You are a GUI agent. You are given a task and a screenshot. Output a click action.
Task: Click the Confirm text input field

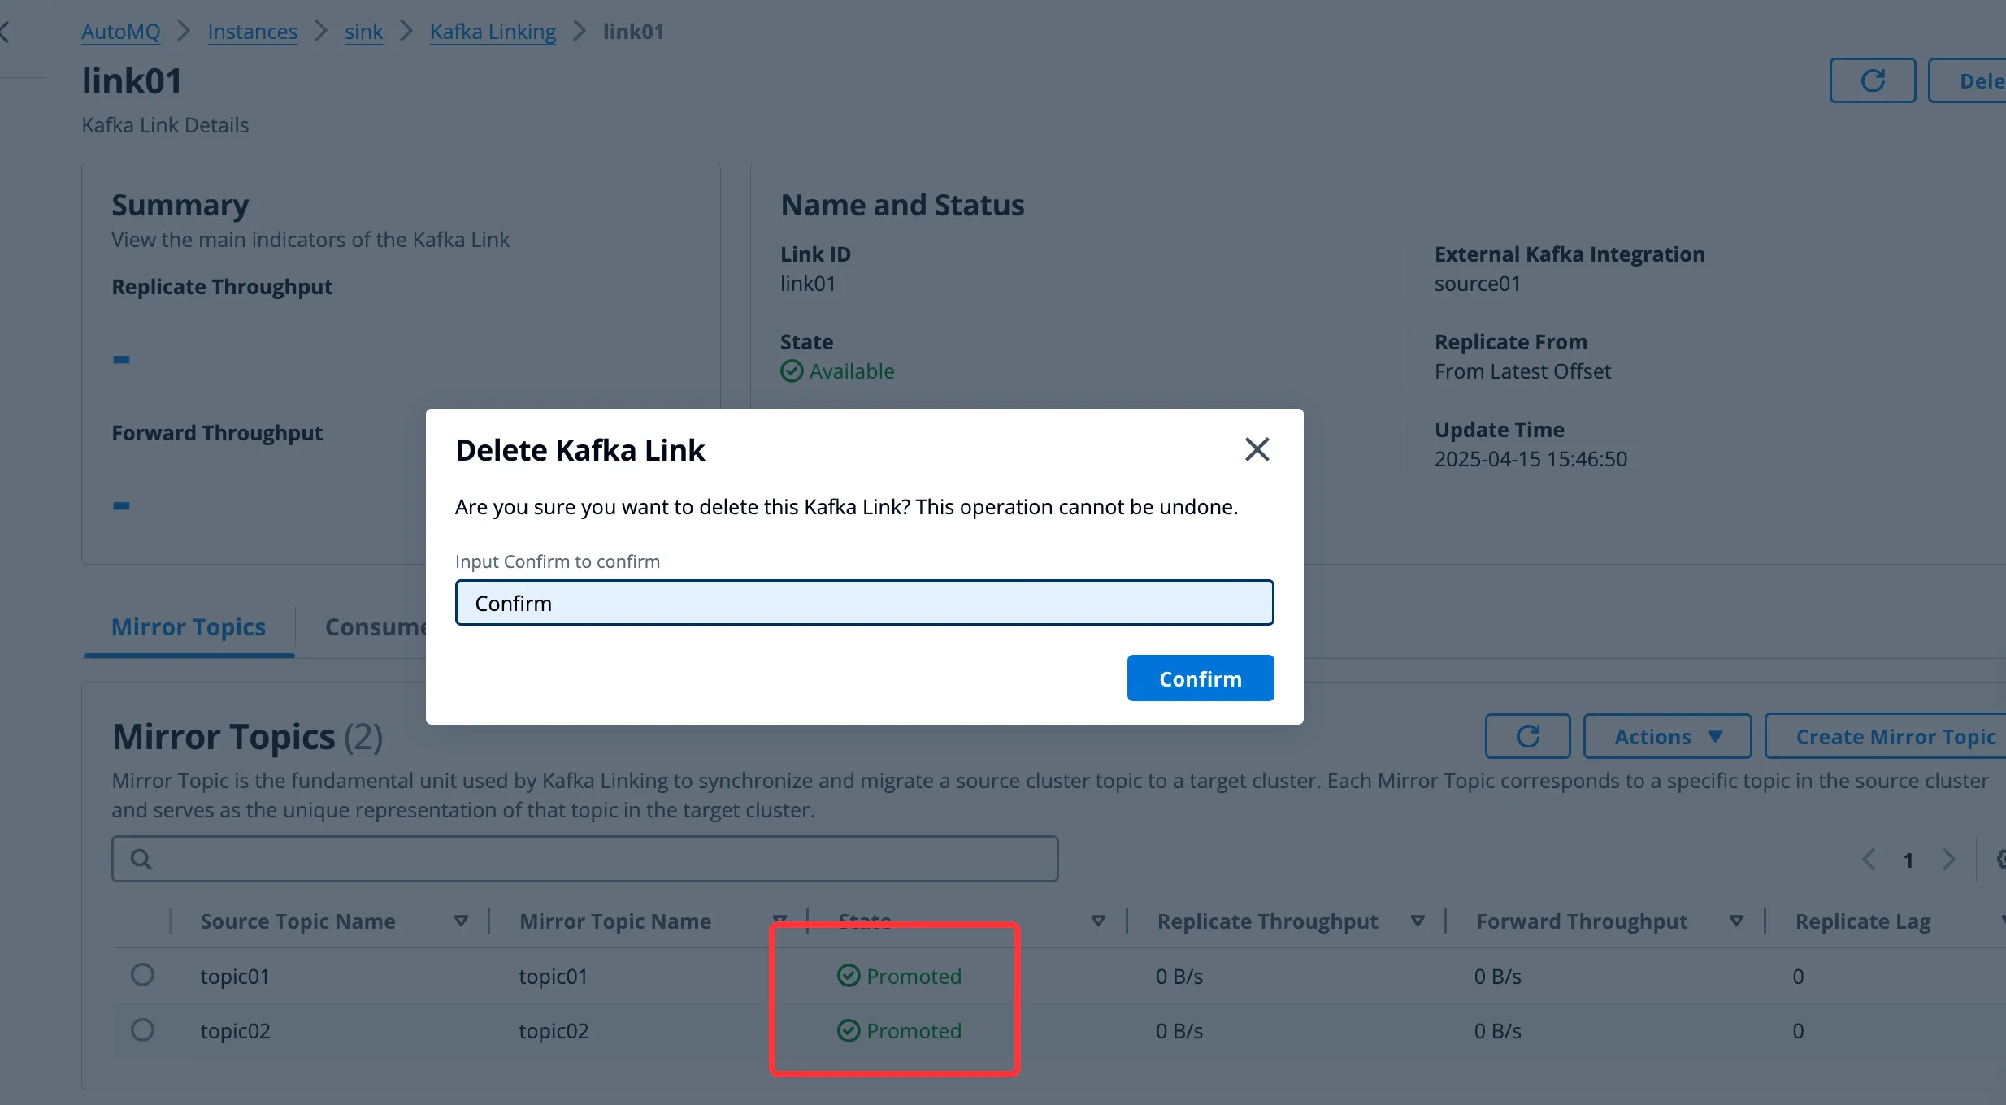click(x=863, y=602)
